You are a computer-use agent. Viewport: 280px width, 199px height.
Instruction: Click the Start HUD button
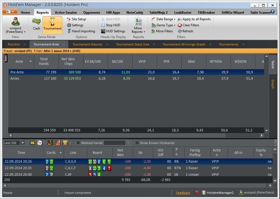111,19
